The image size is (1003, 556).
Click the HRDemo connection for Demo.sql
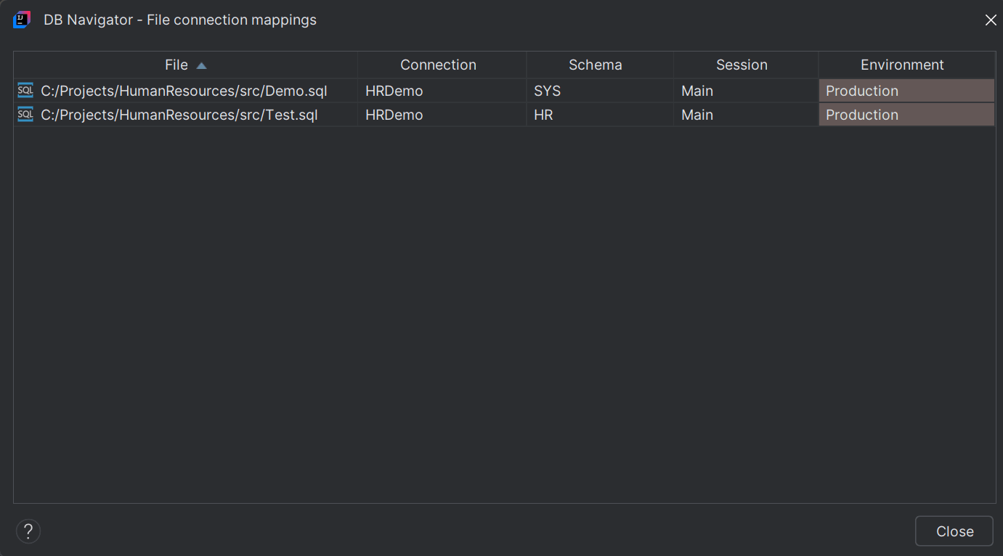coord(394,91)
